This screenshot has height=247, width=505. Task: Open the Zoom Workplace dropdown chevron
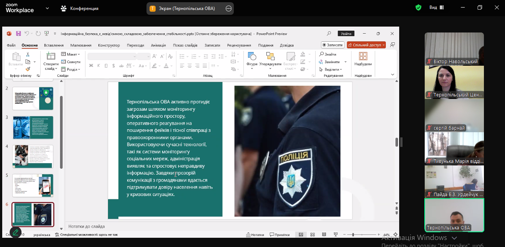(x=47, y=8)
